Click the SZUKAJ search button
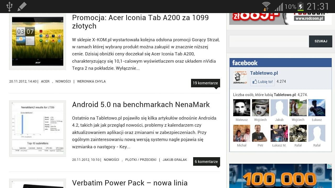The image size is (335, 188). 321,41
